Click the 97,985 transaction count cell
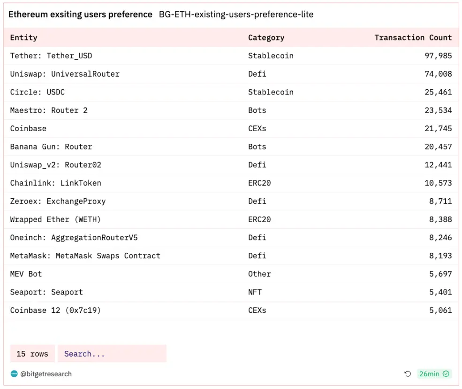Viewport: 462px width, 389px height. click(x=438, y=56)
